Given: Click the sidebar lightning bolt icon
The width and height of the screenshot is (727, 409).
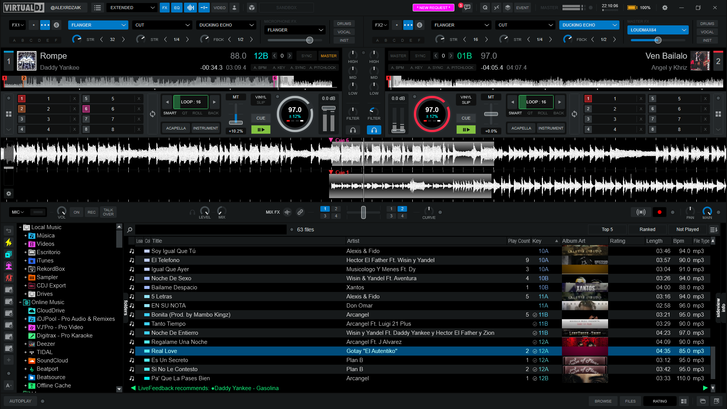Looking at the screenshot, I should click(x=9, y=242).
